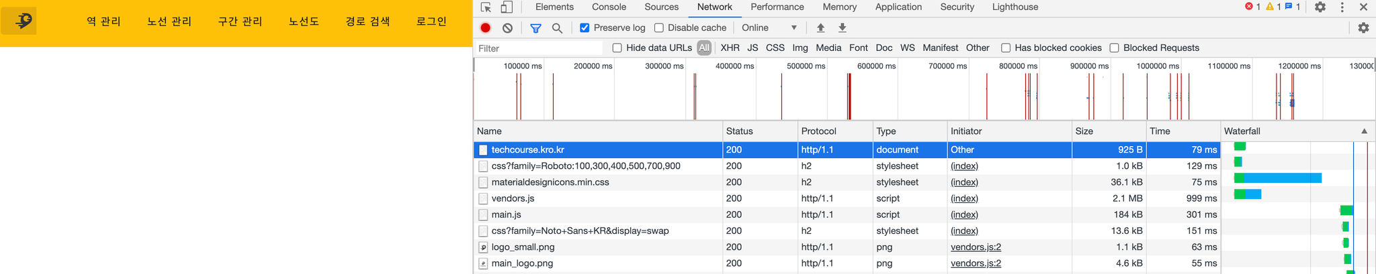
Task: Click the red record network log button
Action: point(485,28)
